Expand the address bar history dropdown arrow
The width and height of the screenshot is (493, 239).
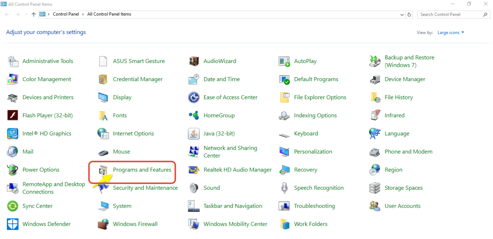point(402,15)
